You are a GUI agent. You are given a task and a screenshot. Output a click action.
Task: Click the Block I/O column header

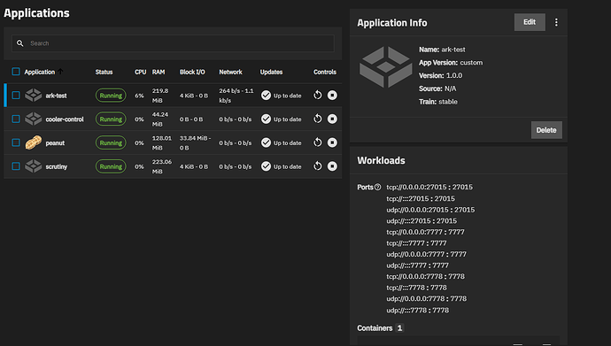click(192, 72)
